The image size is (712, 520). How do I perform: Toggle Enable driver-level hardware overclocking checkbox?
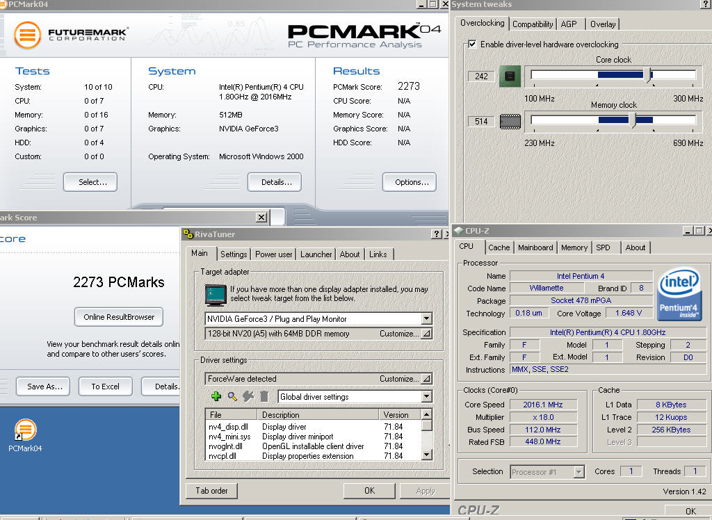click(472, 44)
